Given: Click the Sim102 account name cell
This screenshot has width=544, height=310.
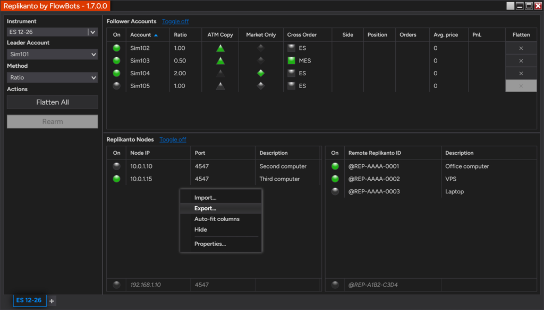Looking at the screenshot, I should (148, 48).
